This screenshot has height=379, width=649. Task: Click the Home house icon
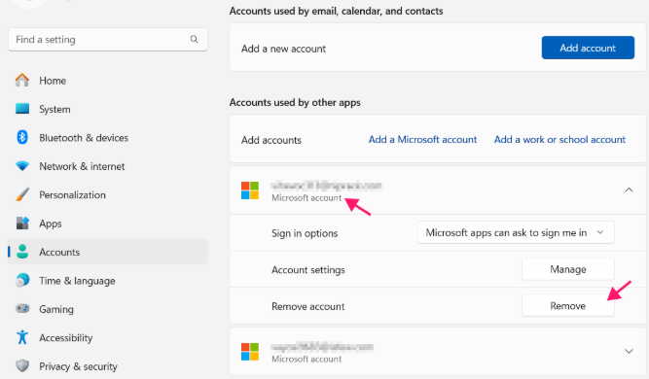[22, 81]
